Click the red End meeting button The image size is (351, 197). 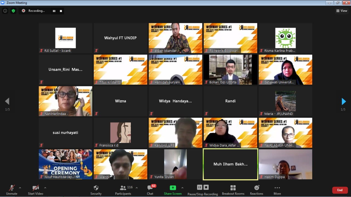coord(340,190)
